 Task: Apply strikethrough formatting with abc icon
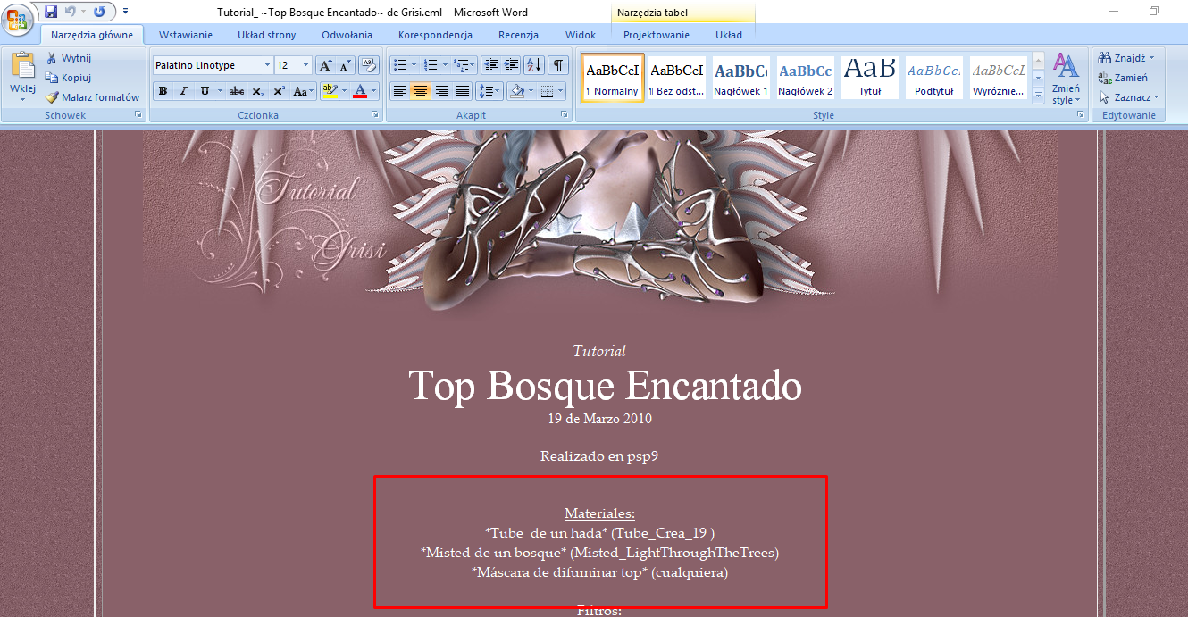tap(236, 91)
